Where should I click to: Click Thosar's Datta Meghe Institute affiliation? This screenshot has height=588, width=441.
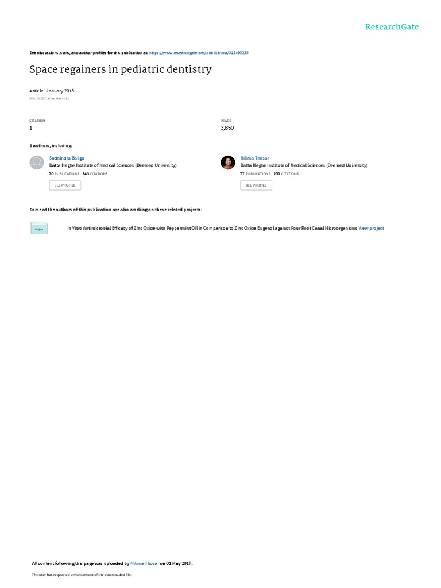(x=304, y=165)
